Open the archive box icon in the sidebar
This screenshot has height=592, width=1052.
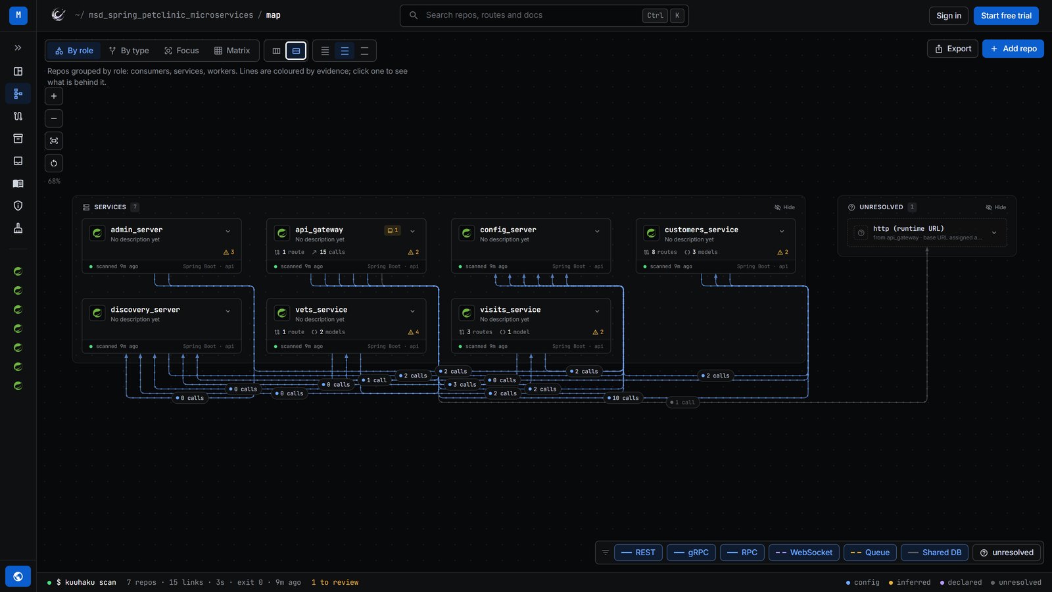click(x=18, y=138)
